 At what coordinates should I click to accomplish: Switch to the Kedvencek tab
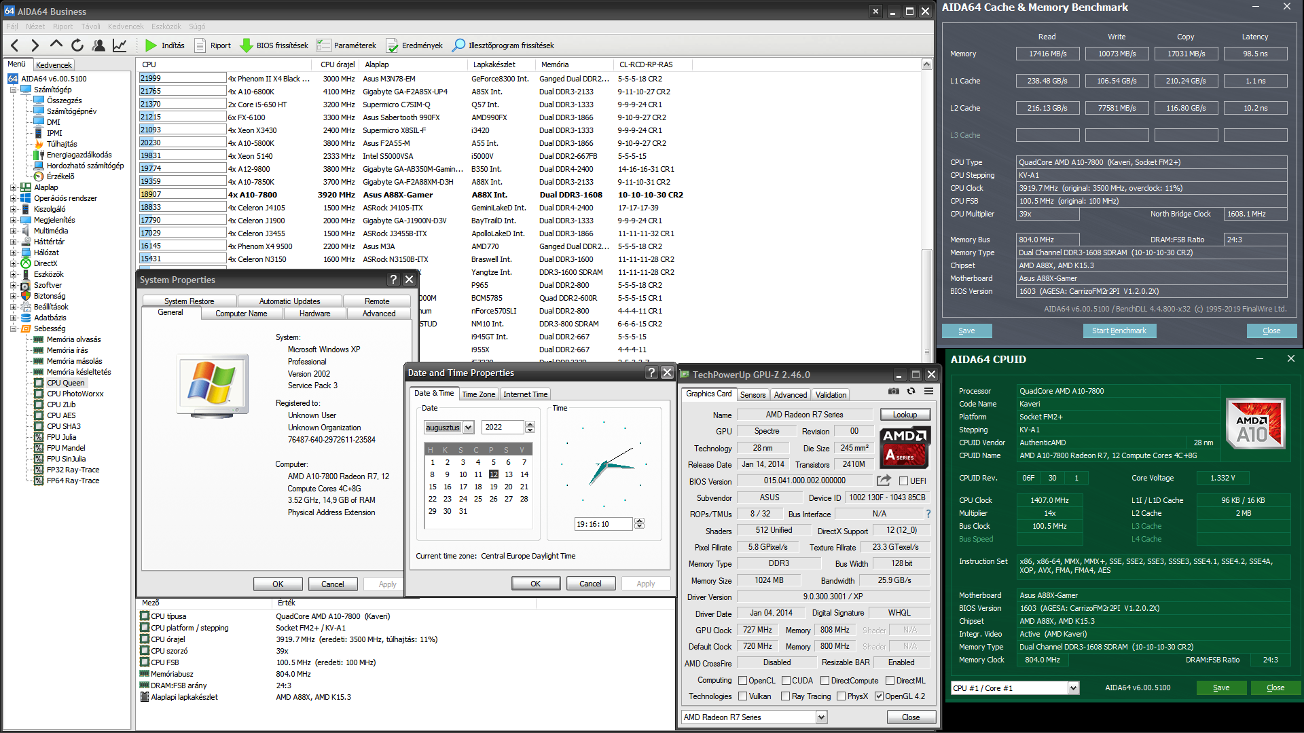point(54,65)
